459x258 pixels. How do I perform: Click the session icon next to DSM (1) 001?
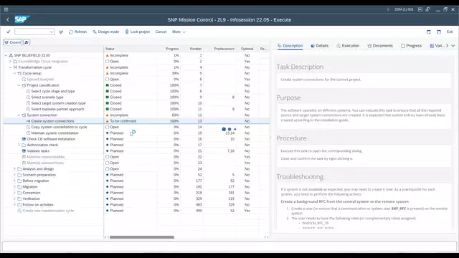[420, 9]
